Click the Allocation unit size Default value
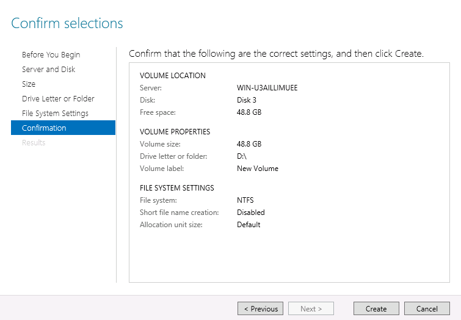Image resolution: width=461 pixels, height=320 pixels. [249, 225]
